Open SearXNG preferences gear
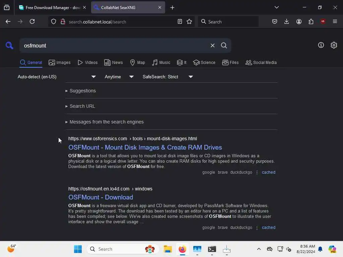343x257 pixels. [334, 45]
